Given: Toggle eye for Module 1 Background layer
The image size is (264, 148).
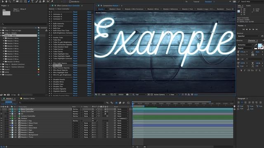Looking at the screenshot, I should pos(1,135).
